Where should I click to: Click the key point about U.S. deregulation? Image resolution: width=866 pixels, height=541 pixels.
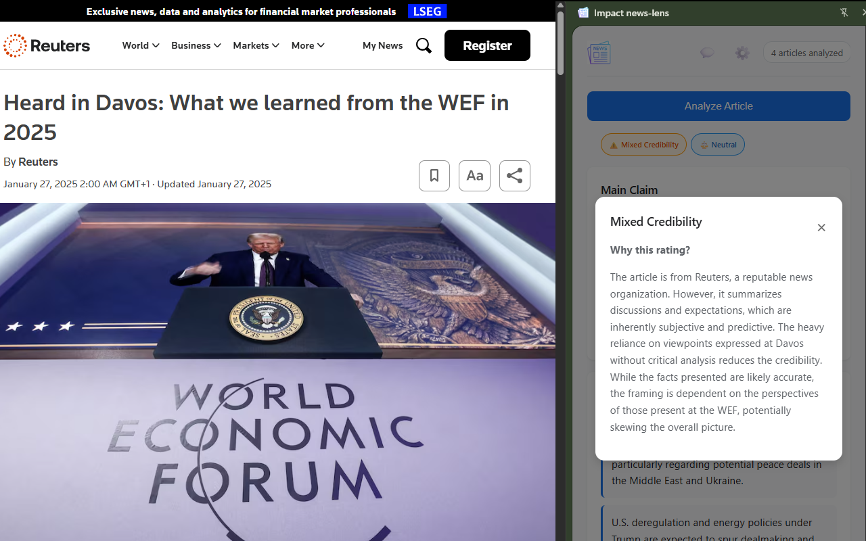pos(719,525)
